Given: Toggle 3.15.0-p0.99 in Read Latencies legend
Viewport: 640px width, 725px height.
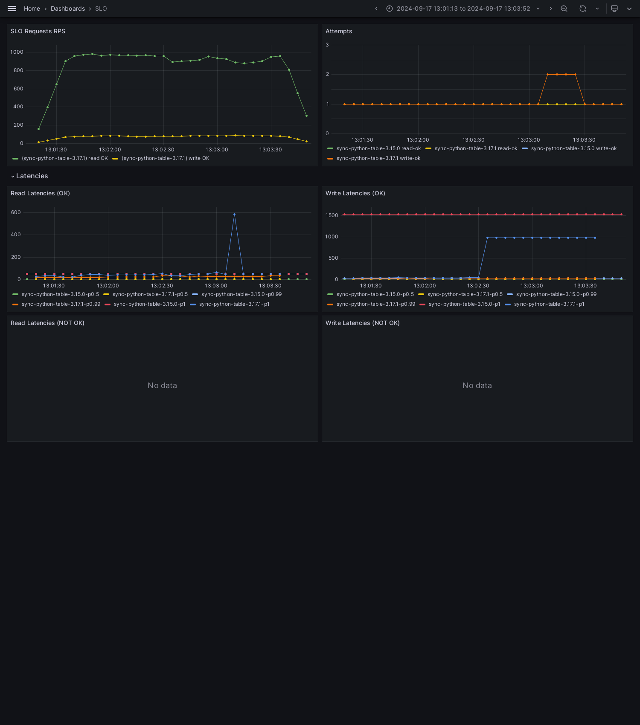Looking at the screenshot, I should pos(241,294).
